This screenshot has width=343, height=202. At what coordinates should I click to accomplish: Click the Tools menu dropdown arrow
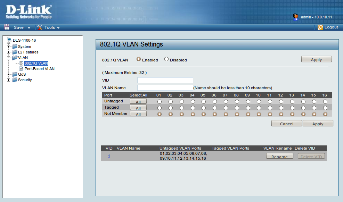[x=58, y=28]
